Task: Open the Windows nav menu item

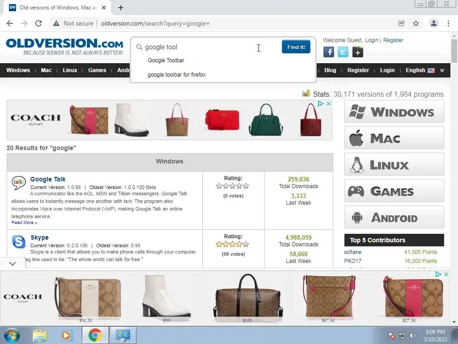Action: click(x=18, y=70)
